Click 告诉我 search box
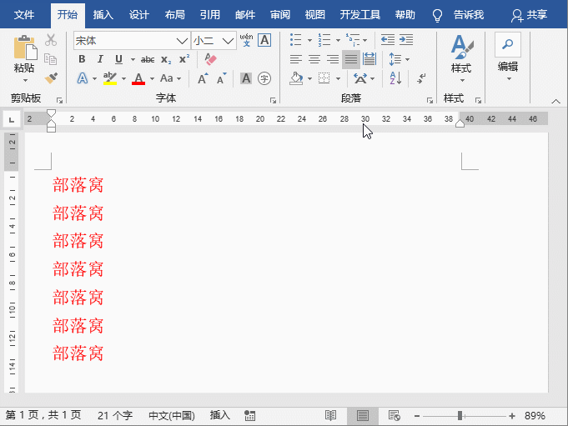Image resolution: width=568 pixels, height=426 pixels. click(469, 15)
